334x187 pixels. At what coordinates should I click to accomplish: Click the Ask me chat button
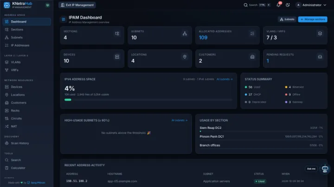pos(311,169)
